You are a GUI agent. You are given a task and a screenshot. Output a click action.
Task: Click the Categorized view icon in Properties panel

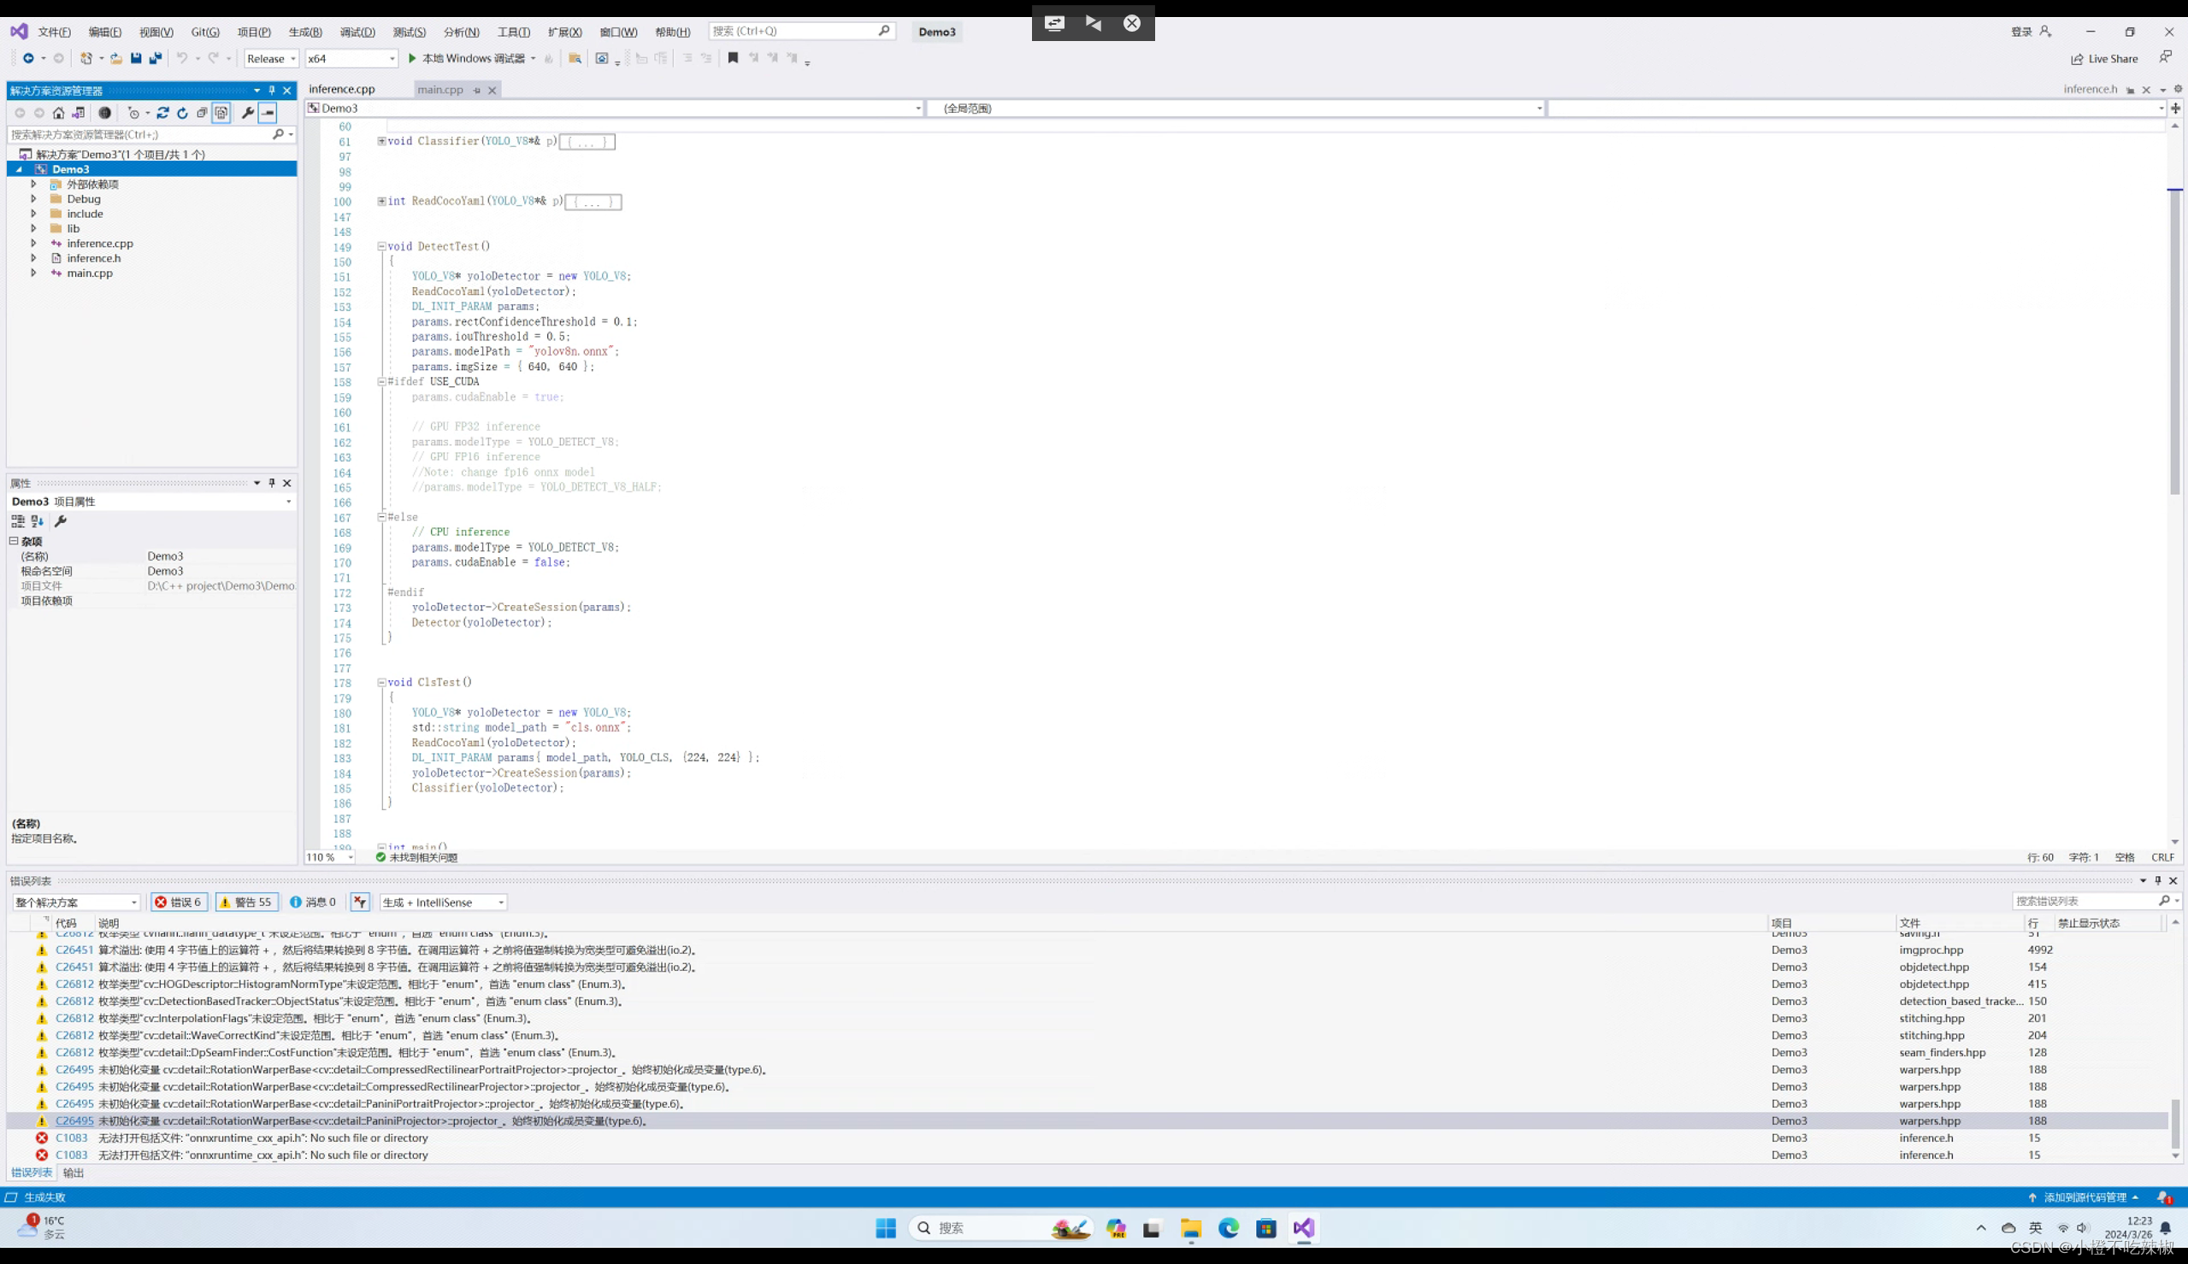tap(17, 520)
